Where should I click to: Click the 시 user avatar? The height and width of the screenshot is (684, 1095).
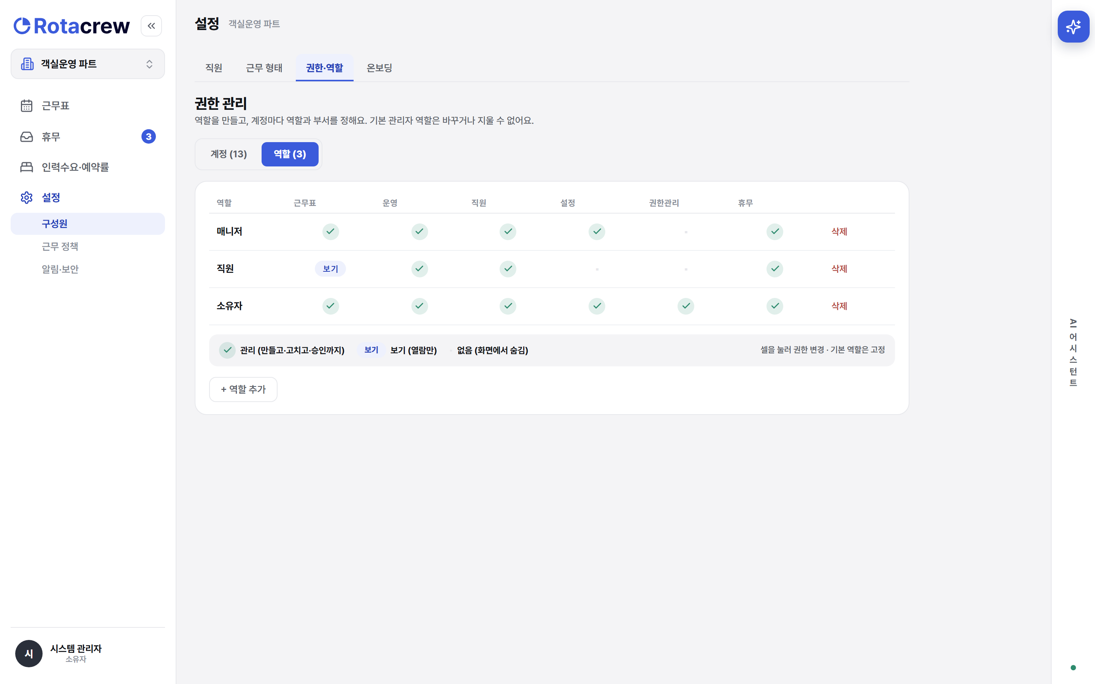point(29,653)
